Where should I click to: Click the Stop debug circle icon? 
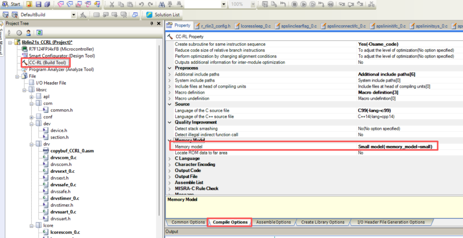pyautogui.click(x=295, y=4)
